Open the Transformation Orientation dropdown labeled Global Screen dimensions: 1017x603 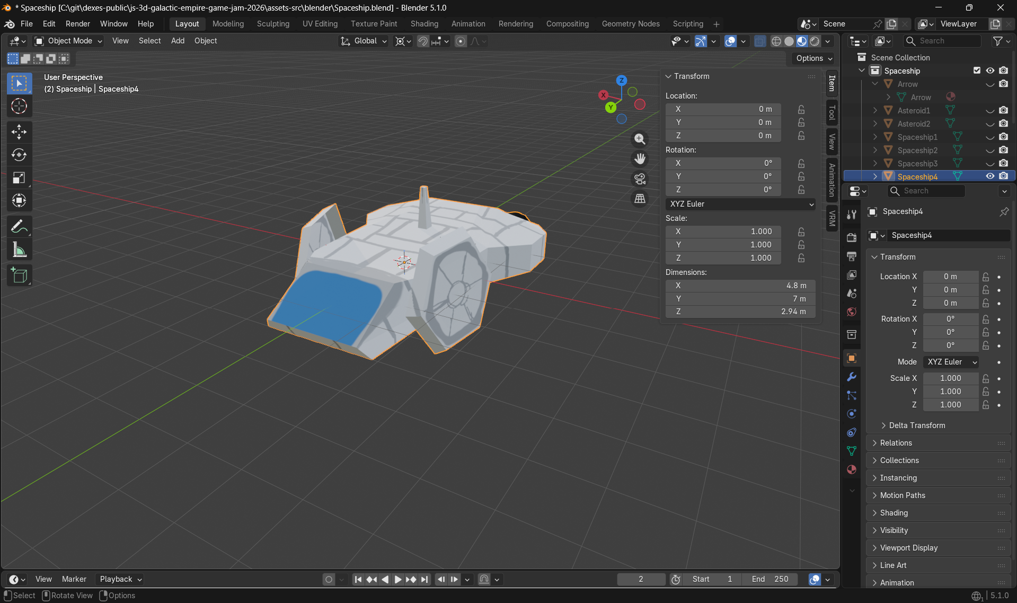(363, 41)
